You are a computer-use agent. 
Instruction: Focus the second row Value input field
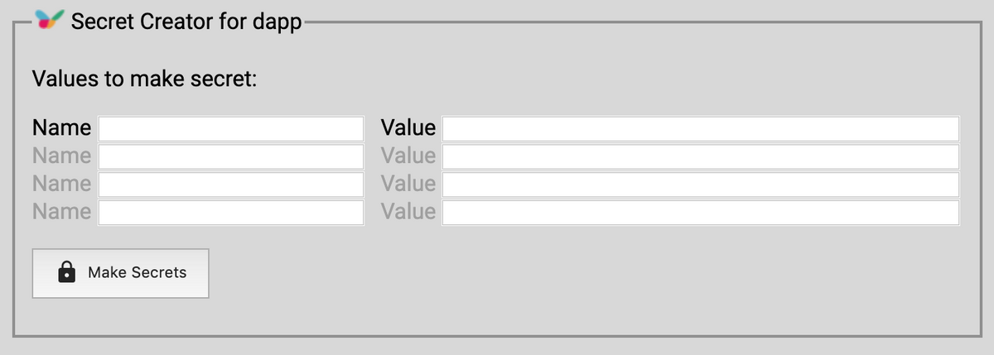click(701, 156)
